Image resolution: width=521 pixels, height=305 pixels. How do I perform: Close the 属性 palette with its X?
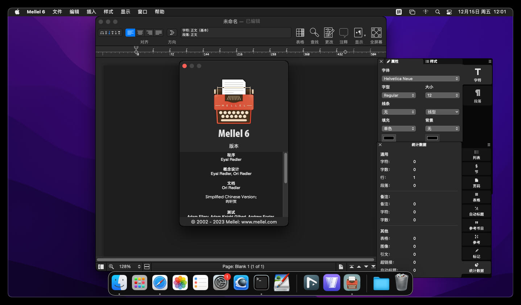(x=381, y=62)
